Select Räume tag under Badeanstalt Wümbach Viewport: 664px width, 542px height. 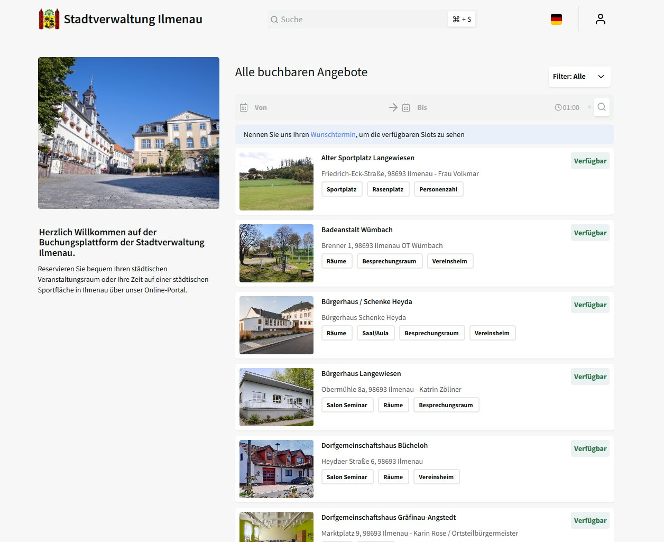336,261
